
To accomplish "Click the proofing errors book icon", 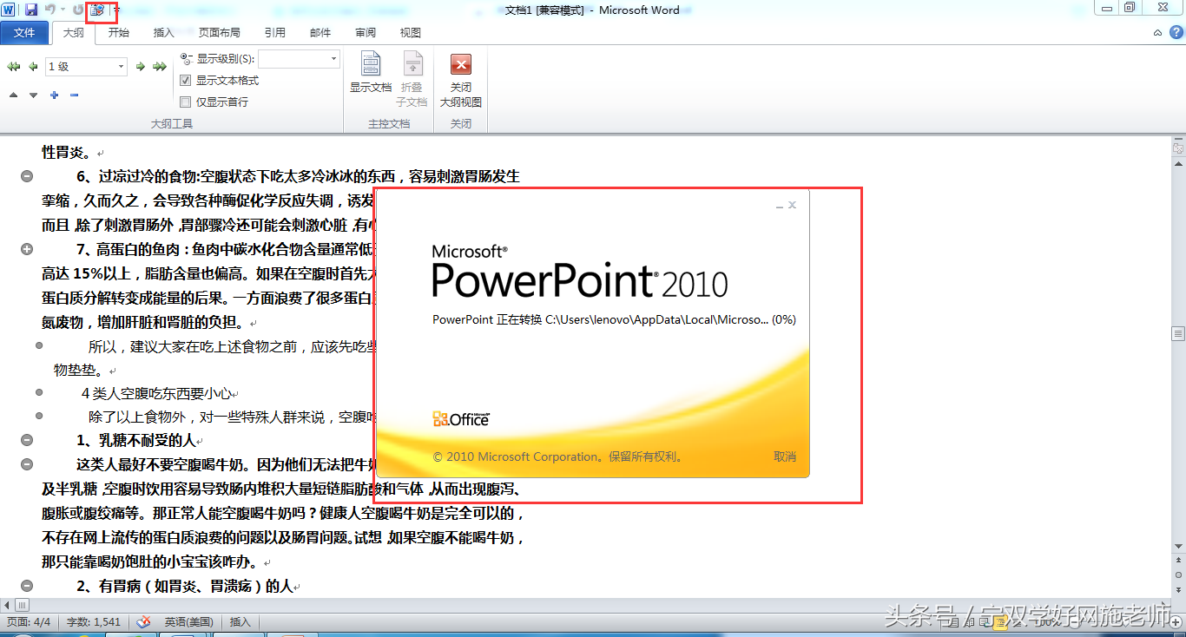I will click(144, 621).
